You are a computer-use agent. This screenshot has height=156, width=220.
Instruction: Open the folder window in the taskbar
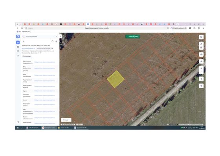pos(63,128)
